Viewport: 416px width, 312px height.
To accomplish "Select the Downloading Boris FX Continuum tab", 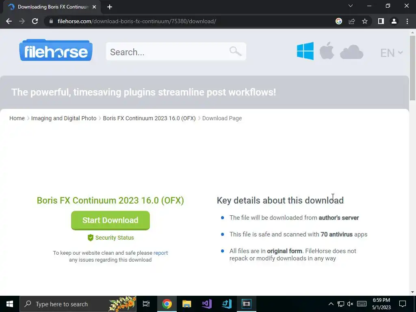I will click(x=52, y=7).
